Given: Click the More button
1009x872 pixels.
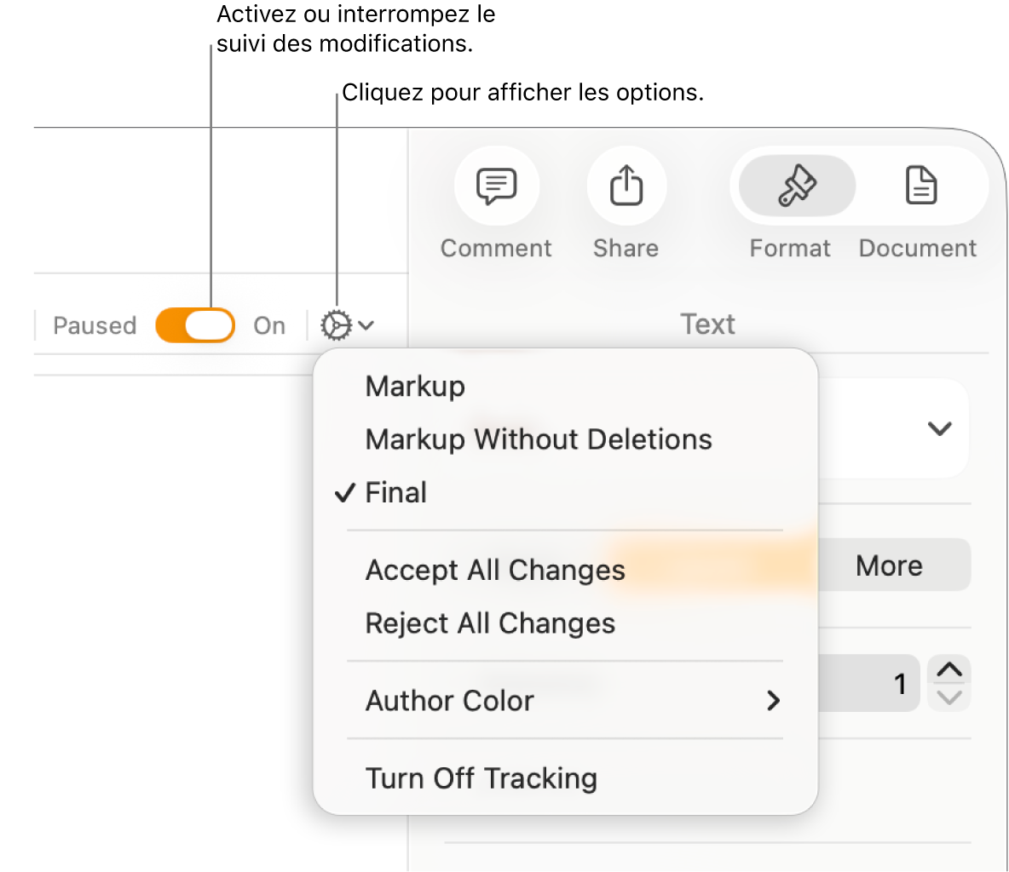Looking at the screenshot, I should 889,565.
